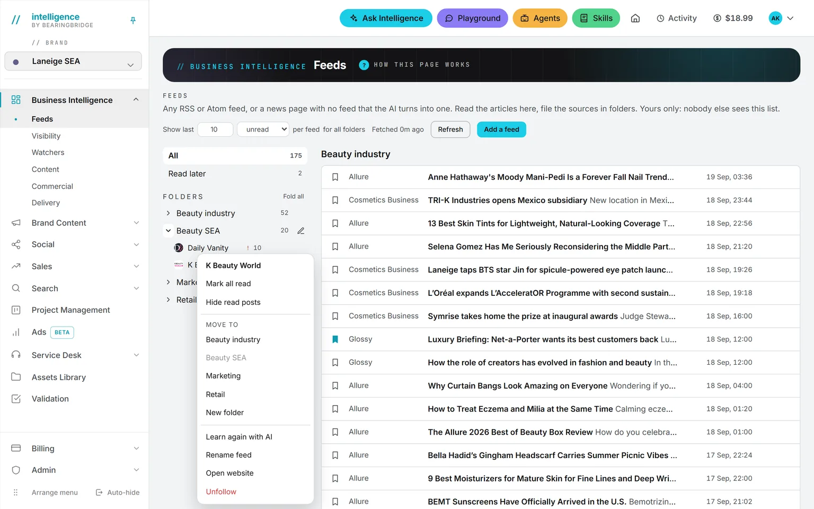The width and height of the screenshot is (814, 509).
Task: Click the Assets Library folder icon
Action: [x=16, y=377]
